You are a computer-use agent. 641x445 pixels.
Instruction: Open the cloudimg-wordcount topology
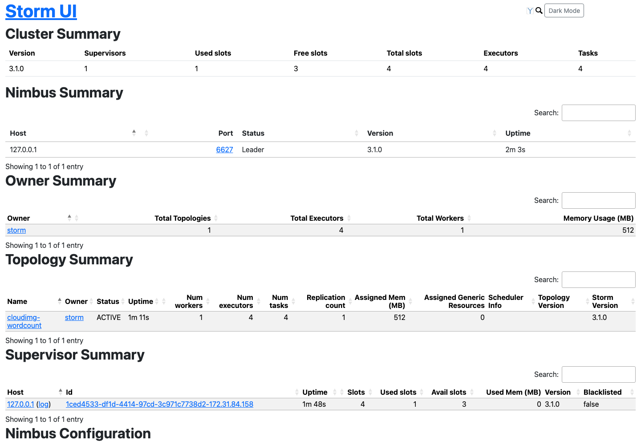24,321
